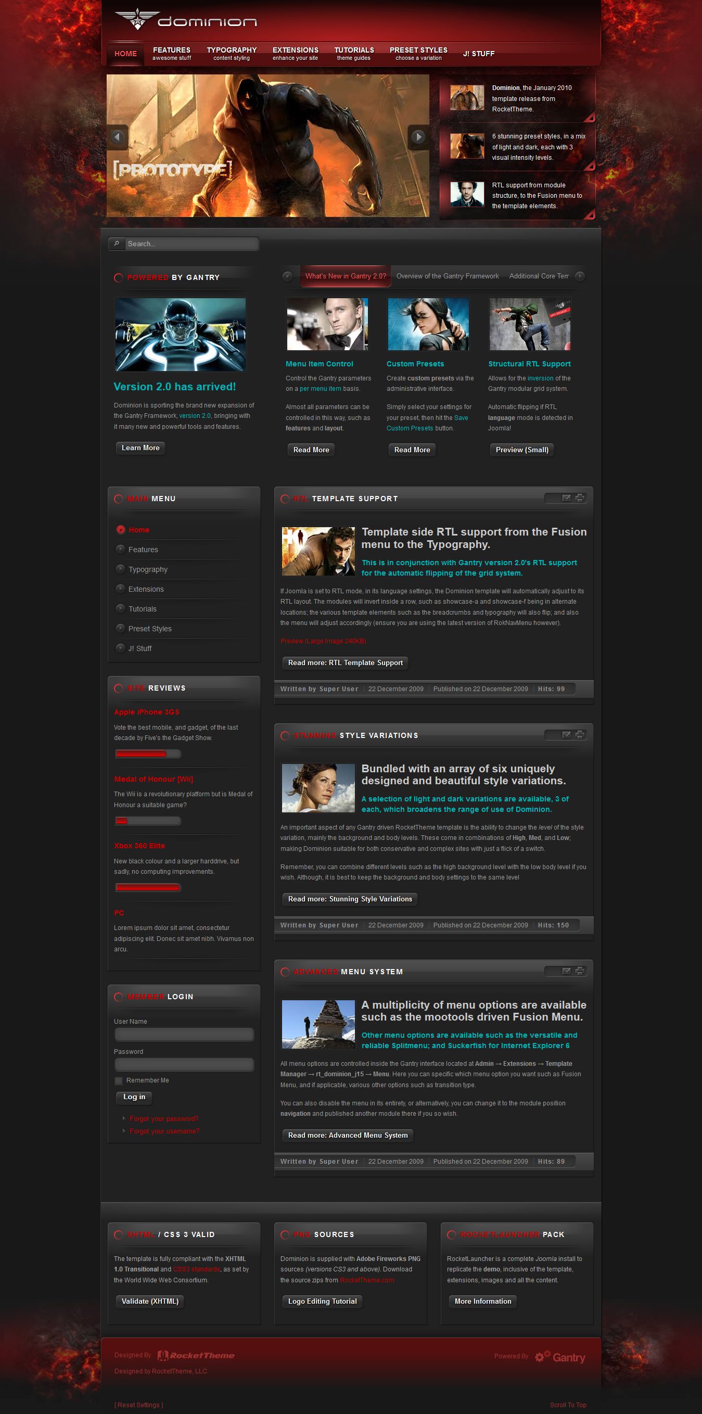Click the Dominion logo

click(x=185, y=20)
